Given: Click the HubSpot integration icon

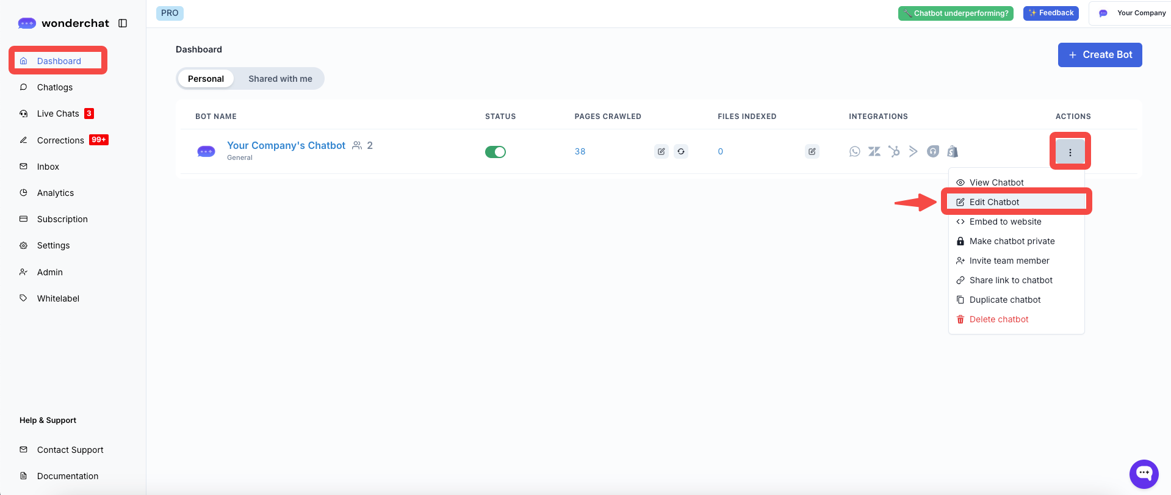Looking at the screenshot, I should tap(894, 151).
